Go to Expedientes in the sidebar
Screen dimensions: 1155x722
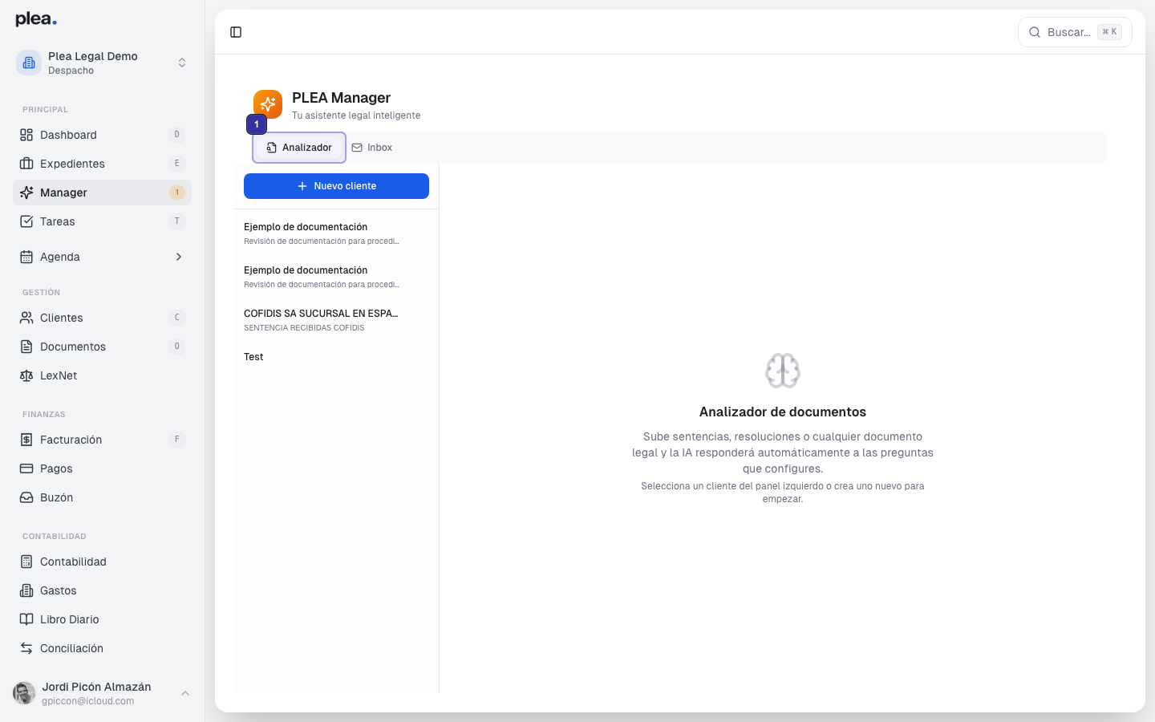pyautogui.click(x=102, y=164)
